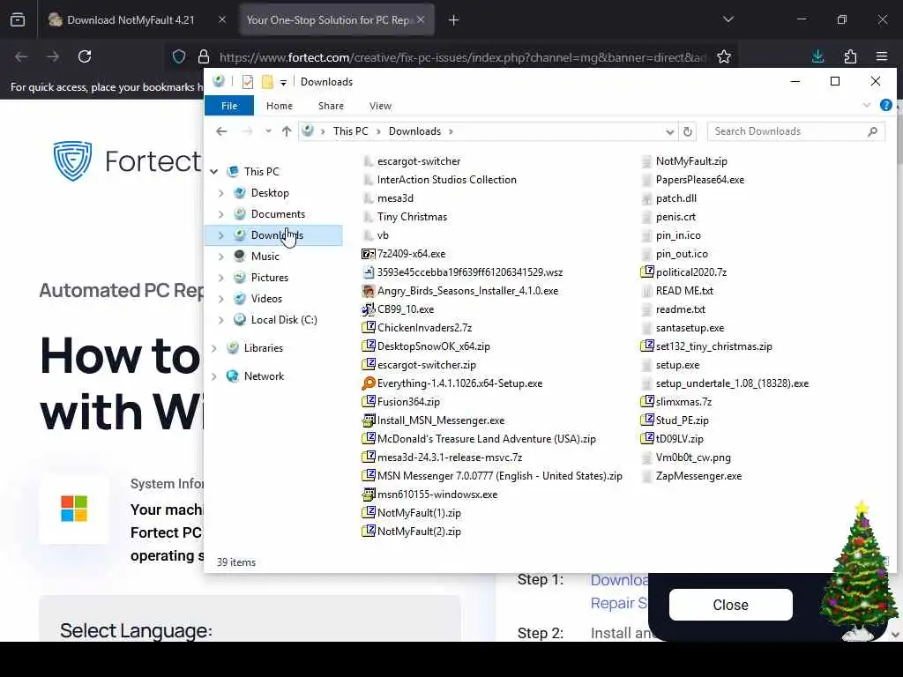Click the desktop Christmas tree decoration

(x=859, y=571)
